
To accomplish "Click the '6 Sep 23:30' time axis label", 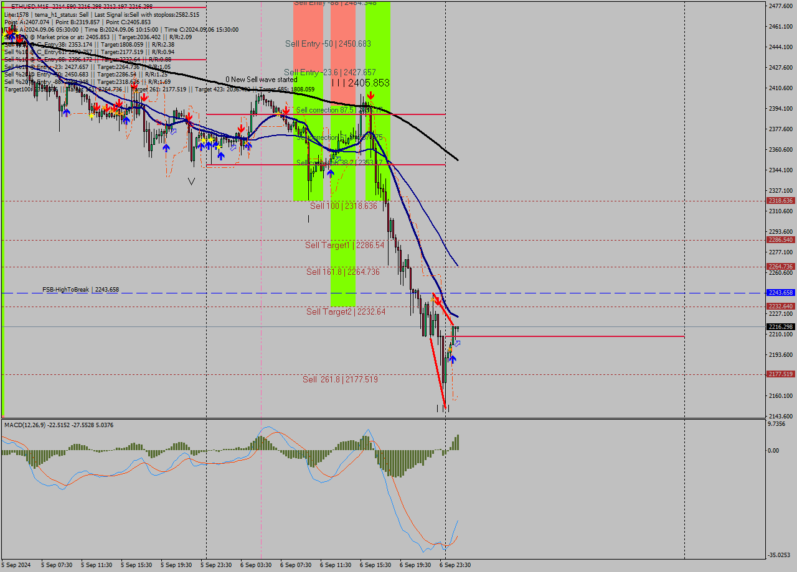I will tap(455, 565).
